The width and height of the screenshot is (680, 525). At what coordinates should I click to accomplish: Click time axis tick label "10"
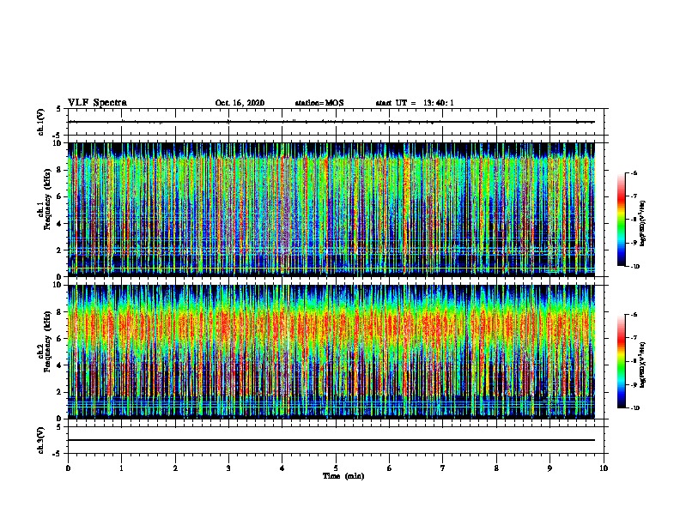pyautogui.click(x=604, y=468)
